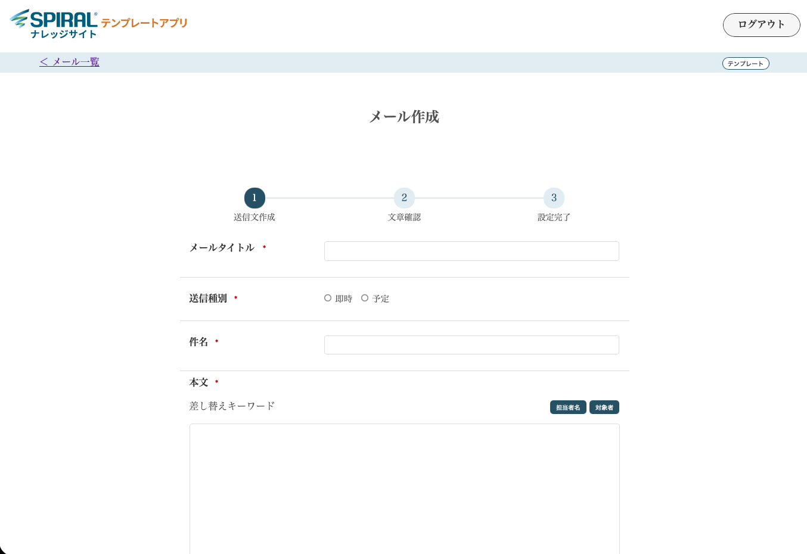
Task: Choose the 予定 radio option
Action: pos(365,298)
